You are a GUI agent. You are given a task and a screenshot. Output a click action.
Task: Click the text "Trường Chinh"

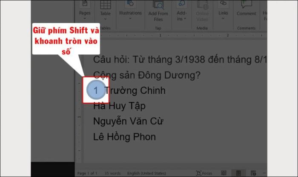point(135,90)
